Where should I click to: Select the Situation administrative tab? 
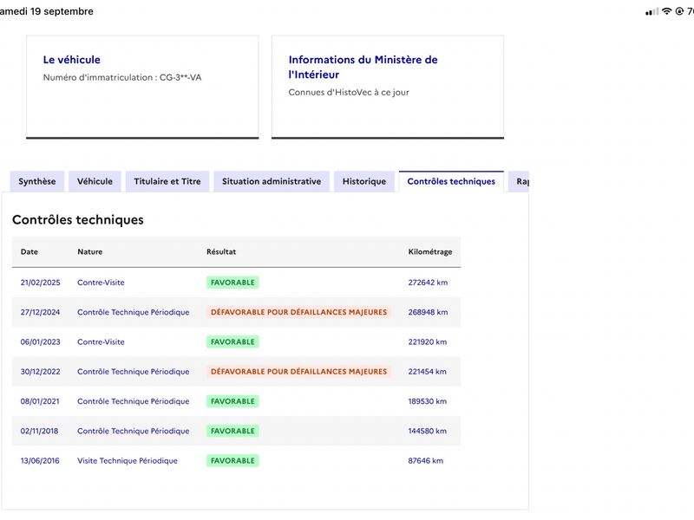click(272, 181)
